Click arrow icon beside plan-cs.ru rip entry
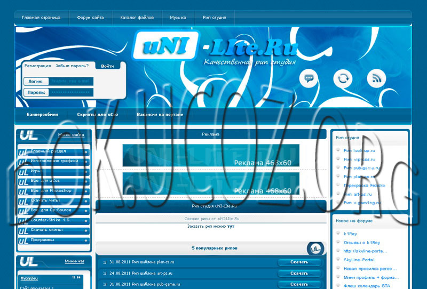The image size is (427, 289). (105, 262)
